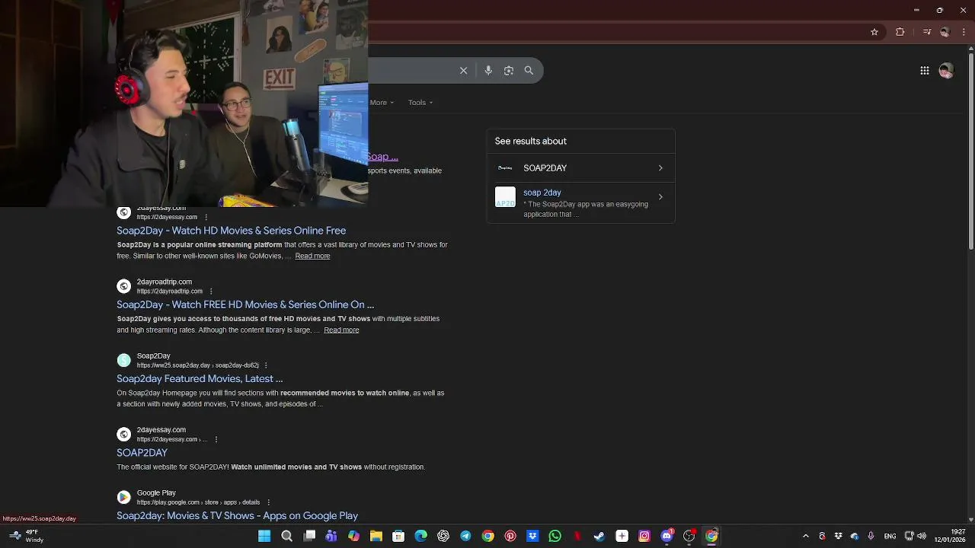Start a voice search with the microphone
The width and height of the screenshot is (975, 548).
pyautogui.click(x=488, y=70)
